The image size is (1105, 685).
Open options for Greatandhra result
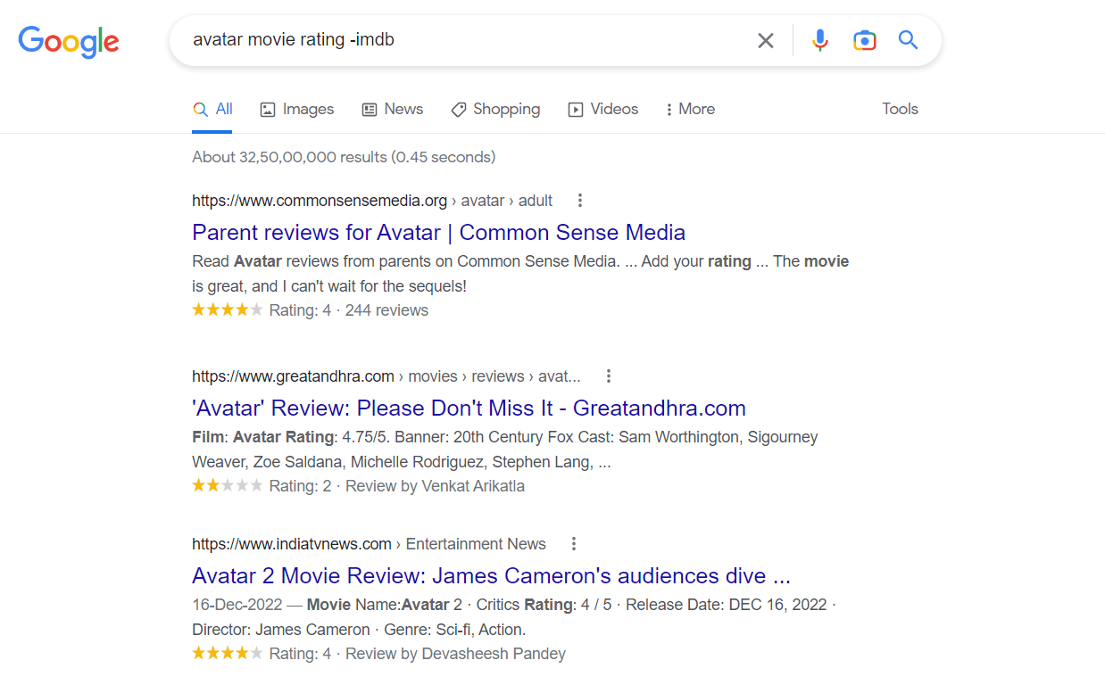click(x=609, y=376)
